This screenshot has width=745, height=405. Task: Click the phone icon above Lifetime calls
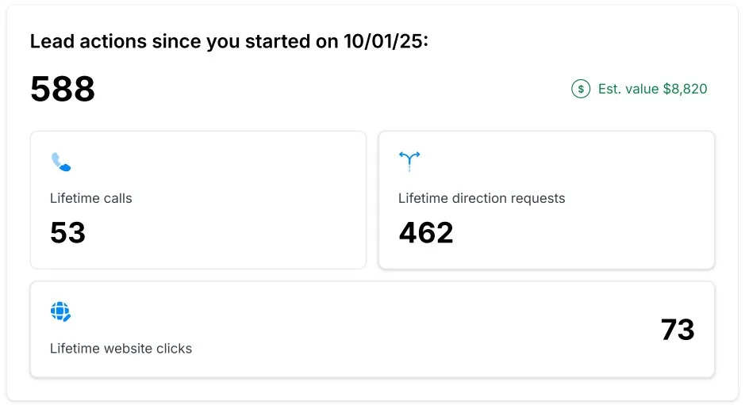point(61,162)
